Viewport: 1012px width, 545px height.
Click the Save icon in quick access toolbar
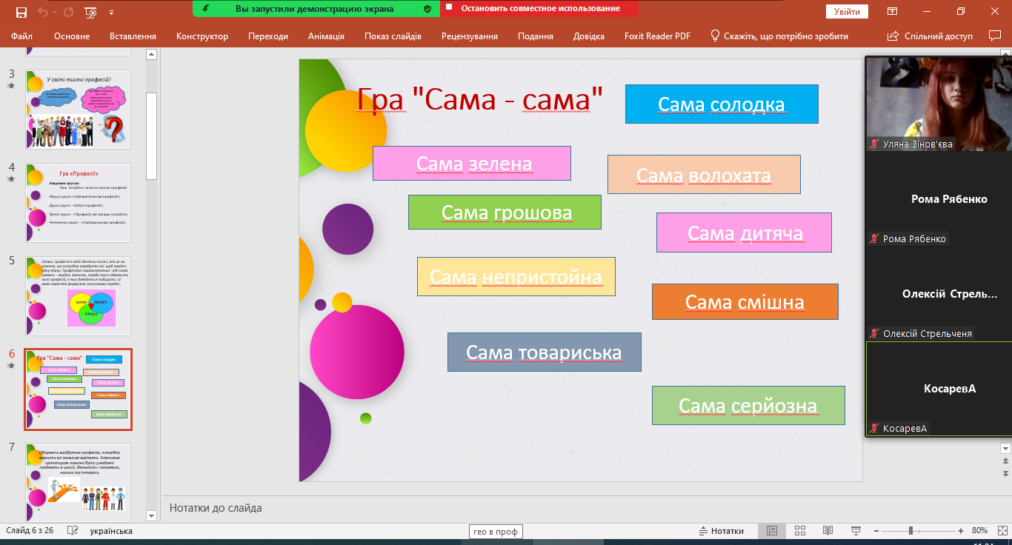tap(21, 12)
